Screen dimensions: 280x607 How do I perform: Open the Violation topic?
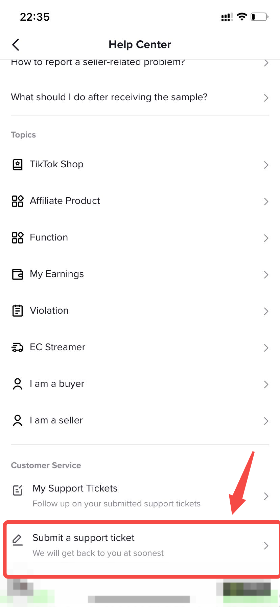[49, 311]
